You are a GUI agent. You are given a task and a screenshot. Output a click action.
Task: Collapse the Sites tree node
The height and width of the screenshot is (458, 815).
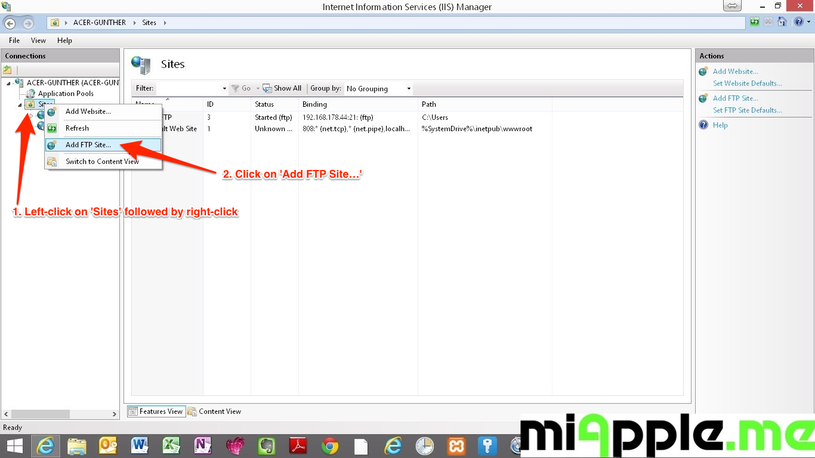20,105
